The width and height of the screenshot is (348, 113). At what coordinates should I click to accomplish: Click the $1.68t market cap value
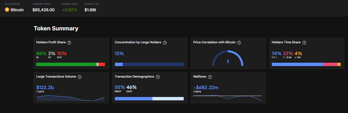90,10
